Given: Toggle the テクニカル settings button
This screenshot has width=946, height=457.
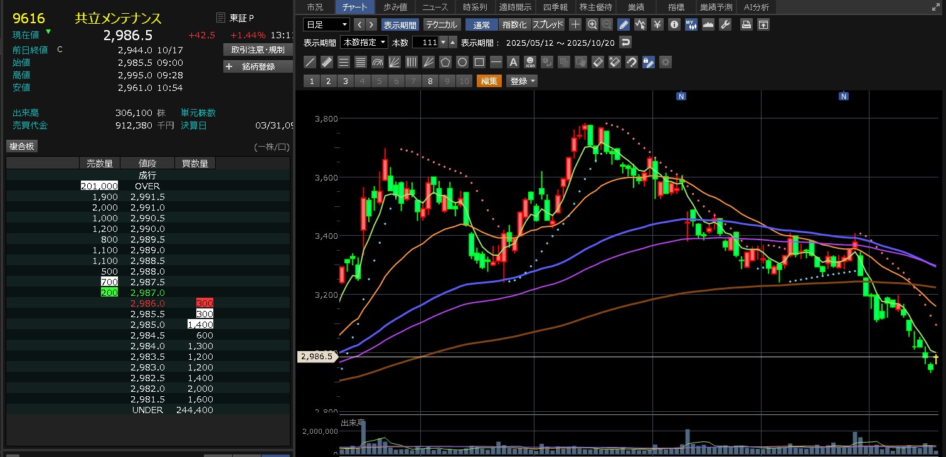Looking at the screenshot, I should point(442,24).
